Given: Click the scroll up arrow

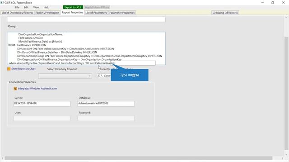Looking at the screenshot, I should coord(286,18).
